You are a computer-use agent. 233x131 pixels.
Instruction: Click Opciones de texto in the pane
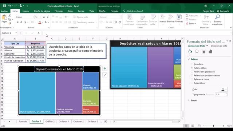point(219,46)
